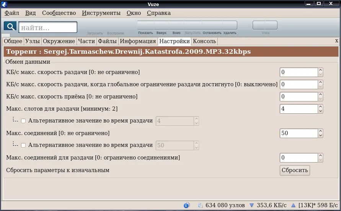Click the nodes icon beside 634 080 узлов

point(200,205)
